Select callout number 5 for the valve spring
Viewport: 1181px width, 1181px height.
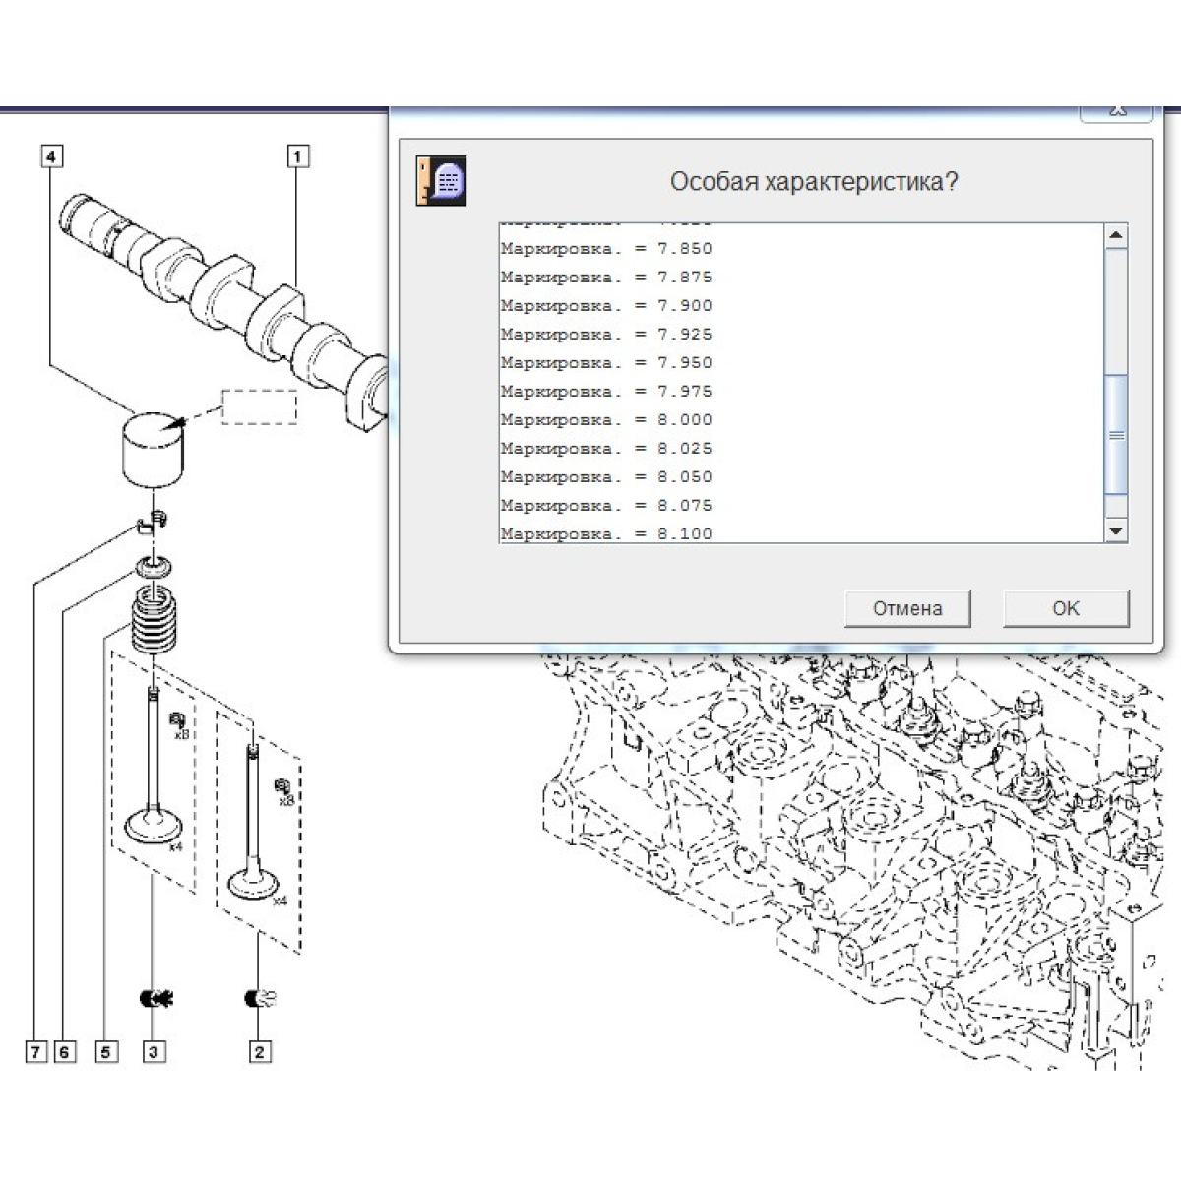point(106,1052)
